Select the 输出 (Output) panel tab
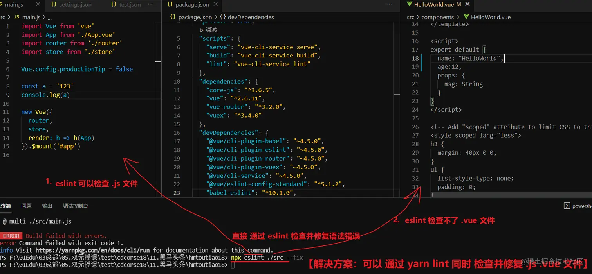 (47, 206)
